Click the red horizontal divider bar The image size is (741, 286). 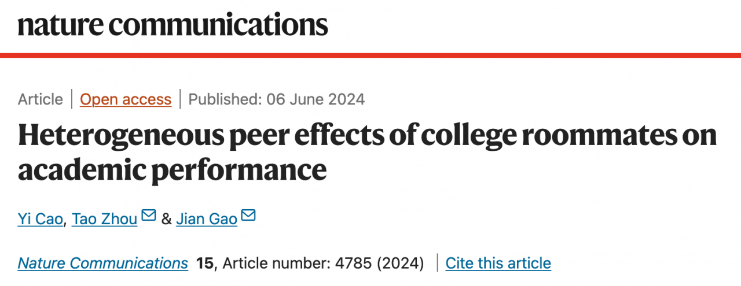pyautogui.click(x=370, y=55)
